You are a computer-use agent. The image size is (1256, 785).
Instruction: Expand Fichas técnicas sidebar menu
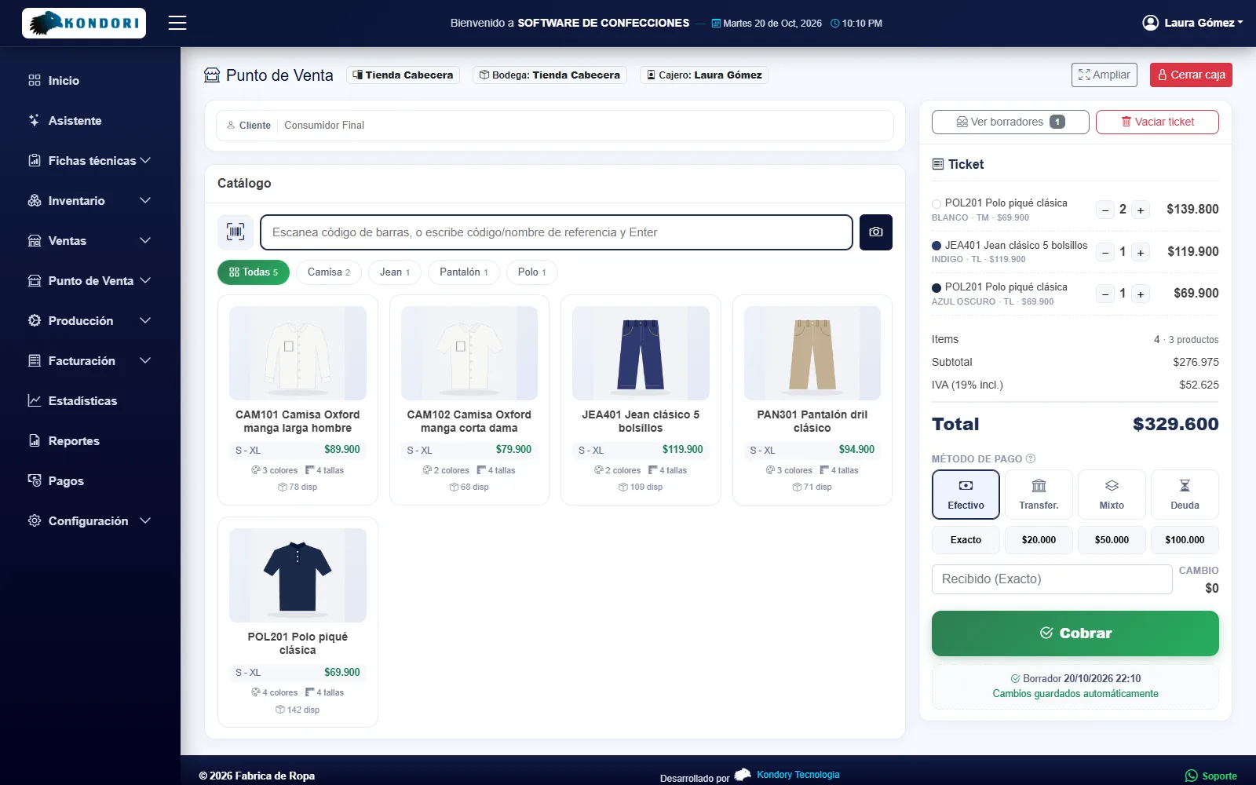(90, 160)
